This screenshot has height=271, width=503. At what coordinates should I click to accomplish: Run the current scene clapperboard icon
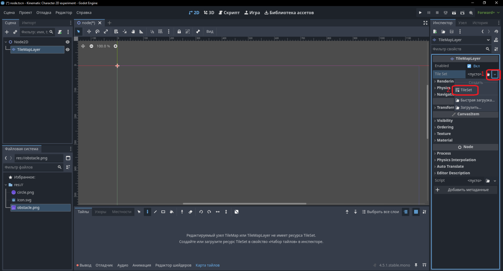[x=454, y=12]
